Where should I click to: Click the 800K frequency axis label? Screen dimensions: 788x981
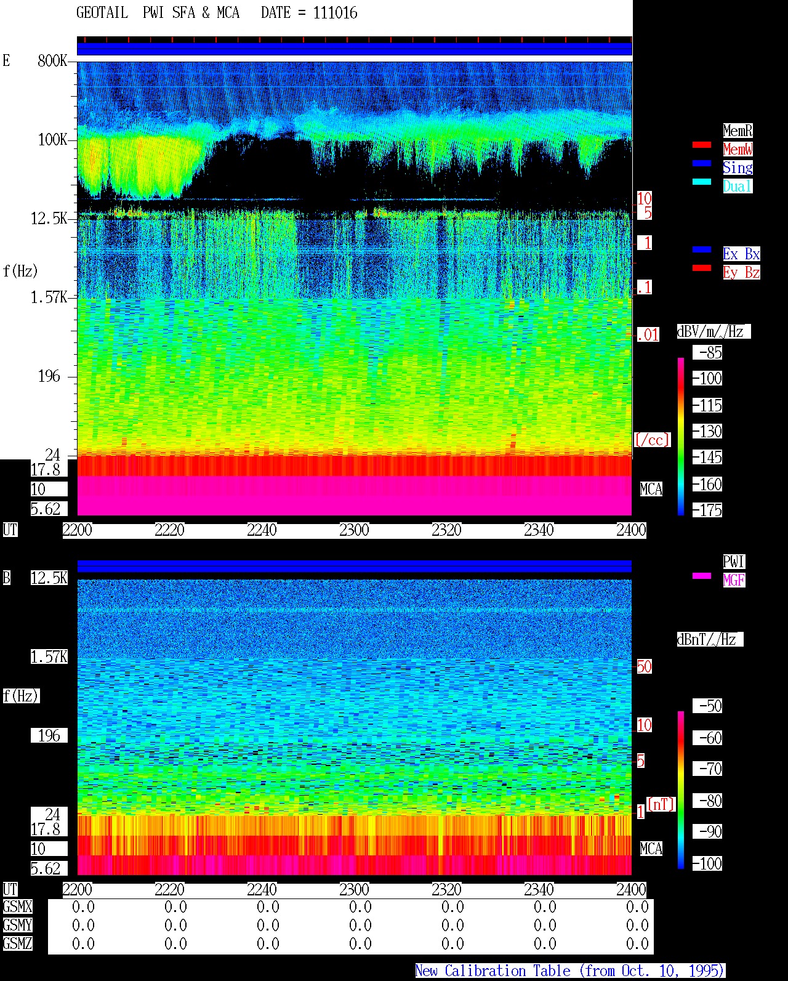pyautogui.click(x=52, y=61)
